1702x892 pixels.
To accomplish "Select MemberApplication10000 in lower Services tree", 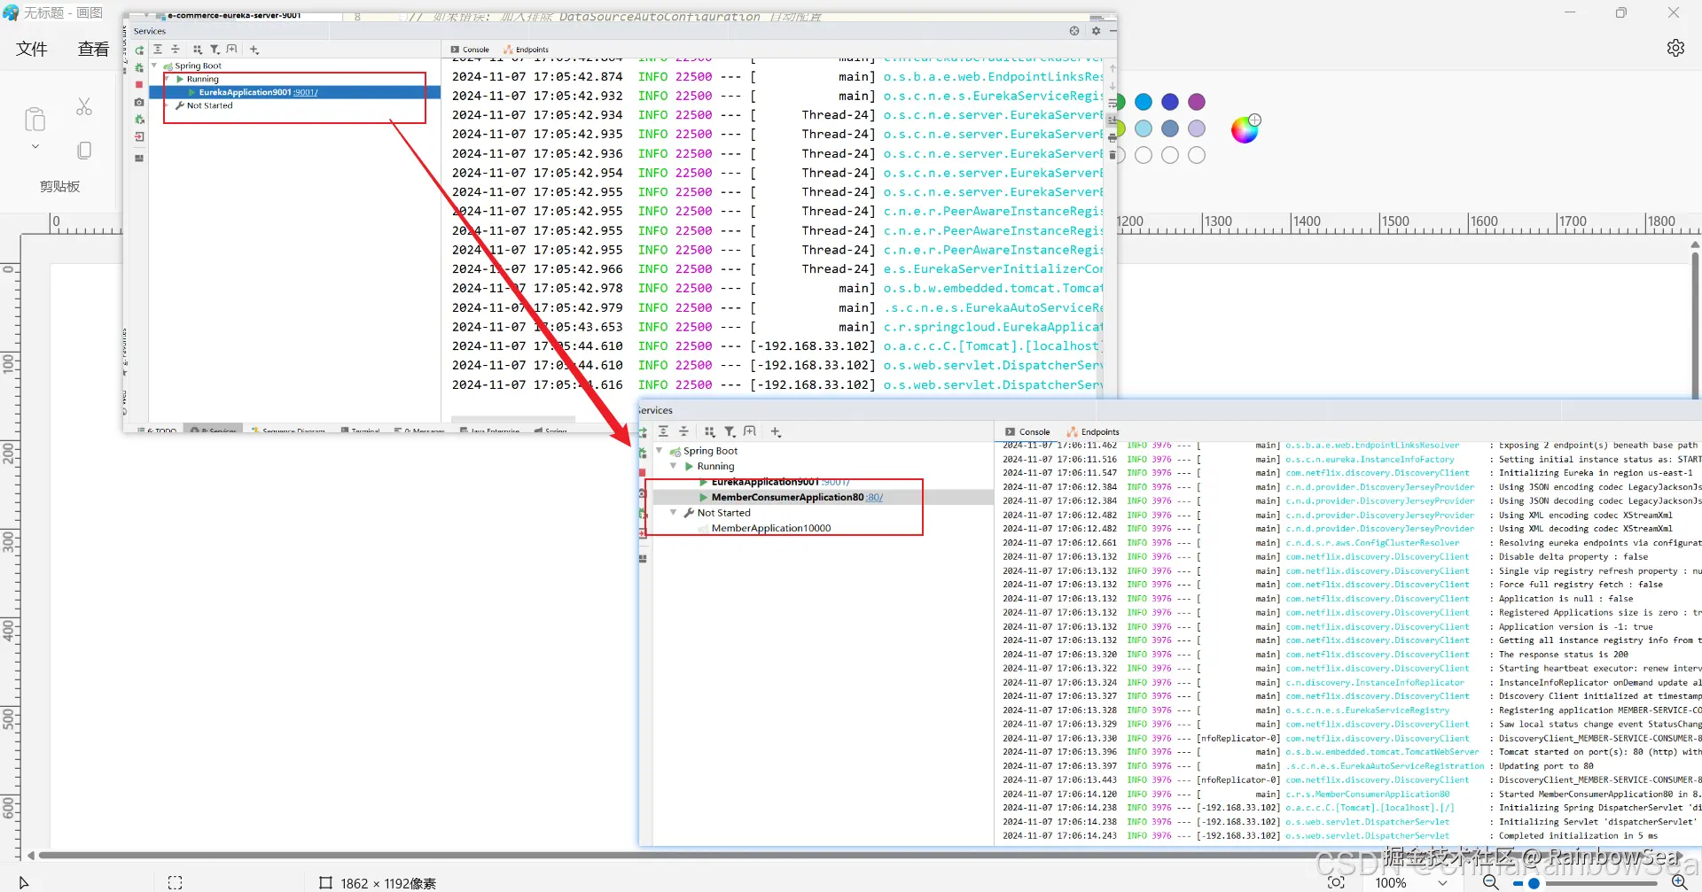I will (771, 529).
